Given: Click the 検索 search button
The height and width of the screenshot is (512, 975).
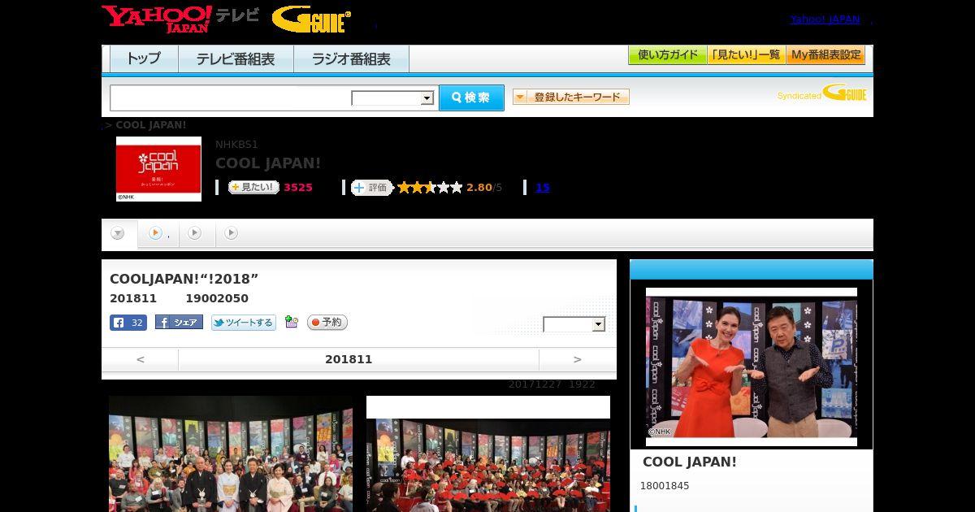Looking at the screenshot, I should pos(471,98).
